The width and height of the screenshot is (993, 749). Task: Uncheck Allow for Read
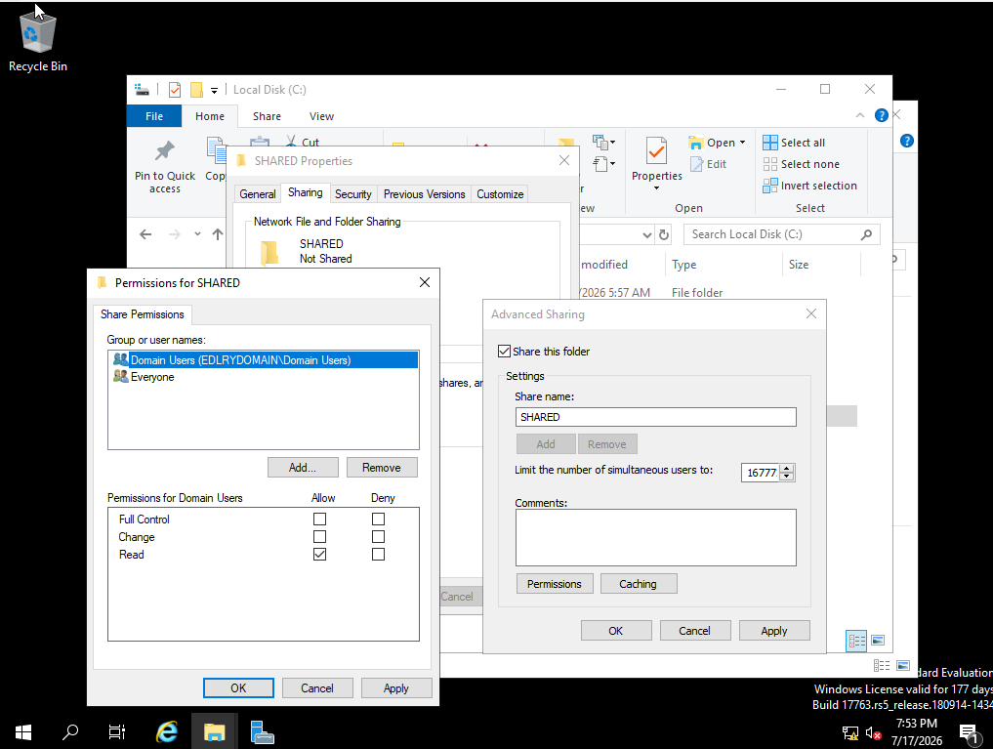pyautogui.click(x=320, y=555)
